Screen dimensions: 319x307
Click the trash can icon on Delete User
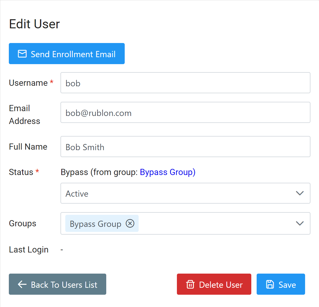tap(190, 284)
